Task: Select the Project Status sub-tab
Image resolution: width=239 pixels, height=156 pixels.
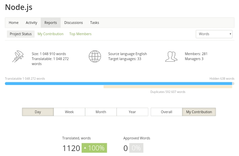Action: click(21, 34)
